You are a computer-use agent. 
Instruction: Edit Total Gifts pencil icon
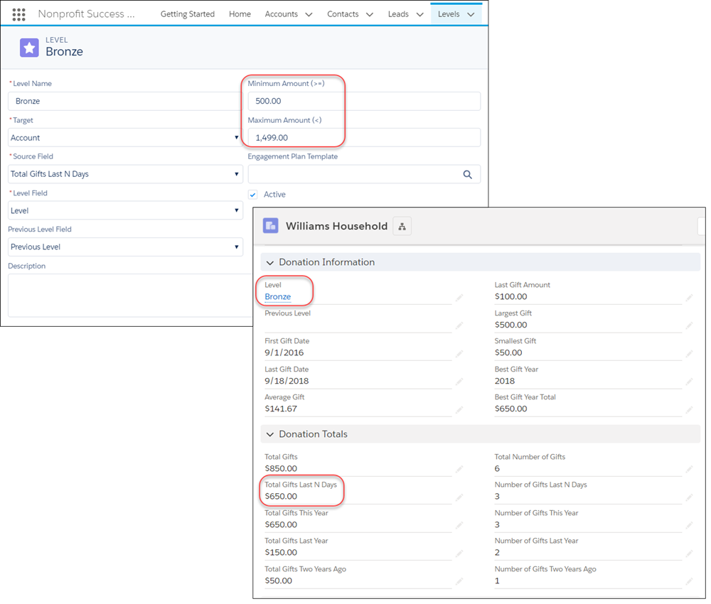pos(459,469)
